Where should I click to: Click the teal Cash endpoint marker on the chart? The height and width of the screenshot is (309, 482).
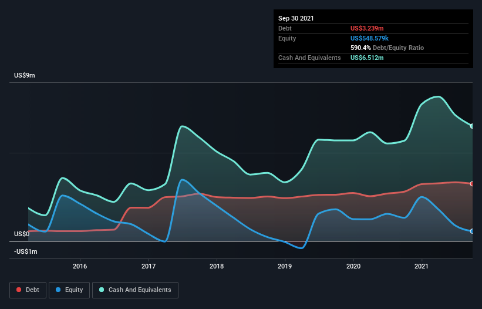pos(472,126)
